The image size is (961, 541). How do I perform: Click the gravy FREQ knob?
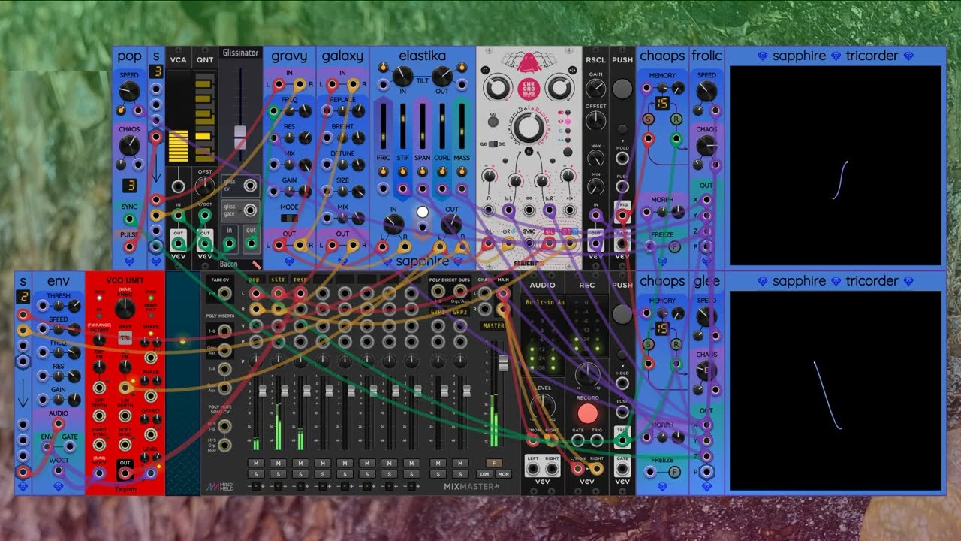[303, 111]
